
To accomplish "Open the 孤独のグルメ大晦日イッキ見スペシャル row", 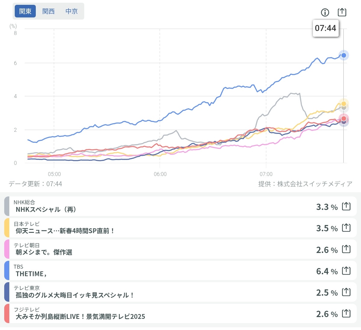I will point(150,292).
